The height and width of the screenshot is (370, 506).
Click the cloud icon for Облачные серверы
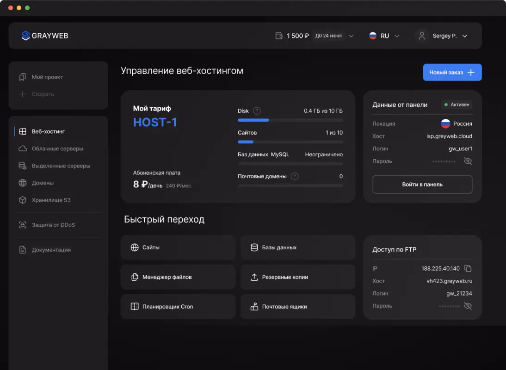point(23,149)
